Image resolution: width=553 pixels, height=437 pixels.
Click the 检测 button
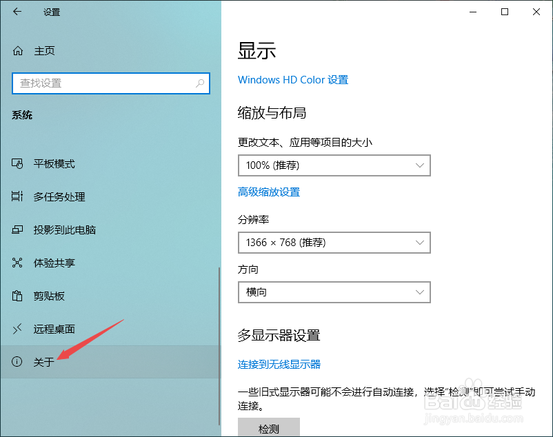tap(269, 427)
